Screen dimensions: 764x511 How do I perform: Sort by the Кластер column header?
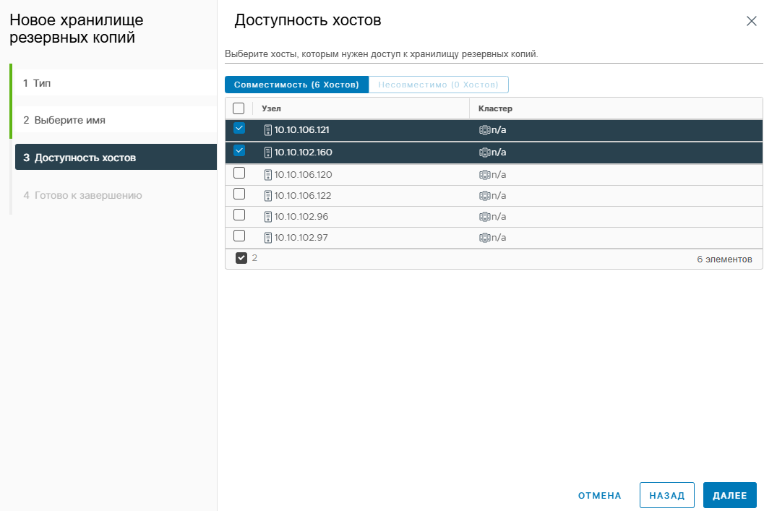pos(495,108)
